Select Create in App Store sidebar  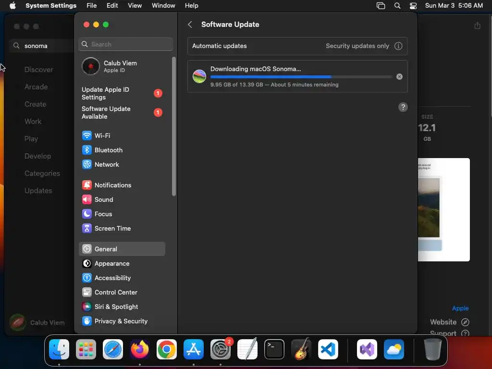pyautogui.click(x=35, y=104)
